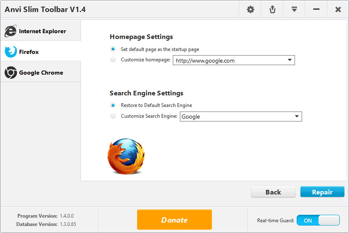
Task: Click the http://www.google.com homepage field
Action: 233,60
